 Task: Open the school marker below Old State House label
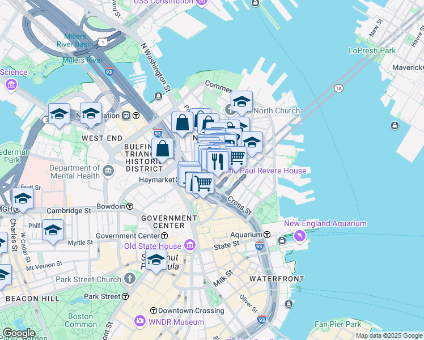(x=156, y=260)
